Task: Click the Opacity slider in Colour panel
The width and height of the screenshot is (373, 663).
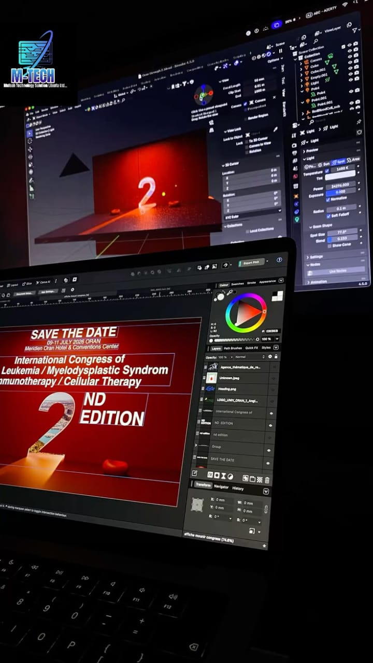Action: [235, 340]
